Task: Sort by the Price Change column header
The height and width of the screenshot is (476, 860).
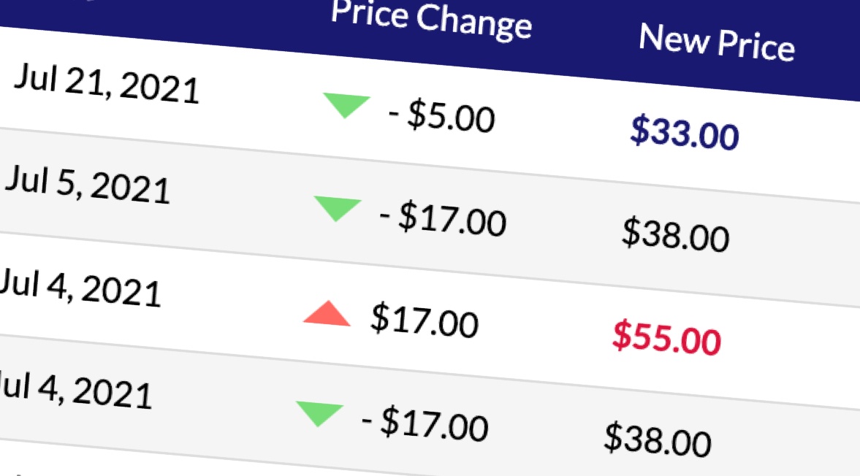Action: pyautogui.click(x=431, y=19)
